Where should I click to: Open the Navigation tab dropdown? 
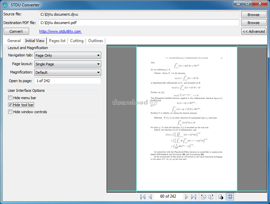pyautogui.click(x=68, y=55)
